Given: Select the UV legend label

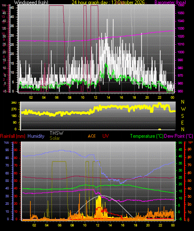Looking at the screenshot, I should coord(105,136).
